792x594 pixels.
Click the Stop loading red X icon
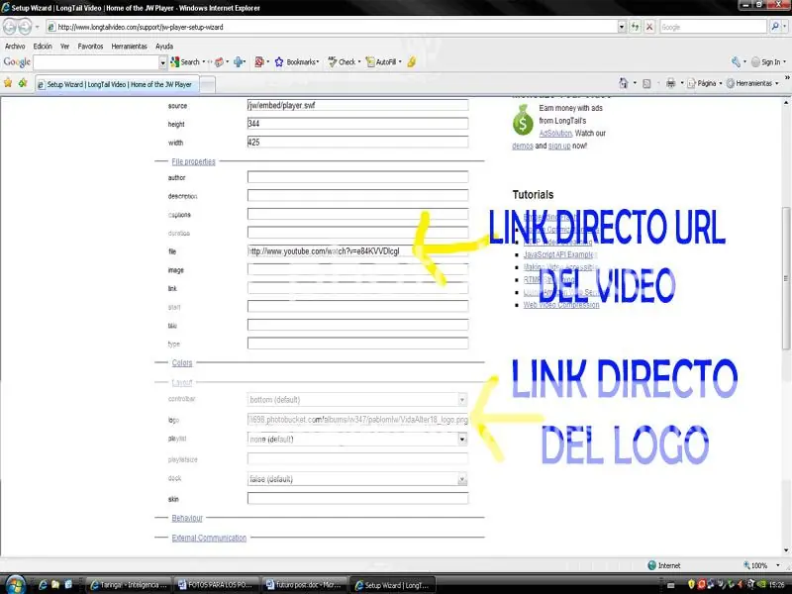click(649, 27)
